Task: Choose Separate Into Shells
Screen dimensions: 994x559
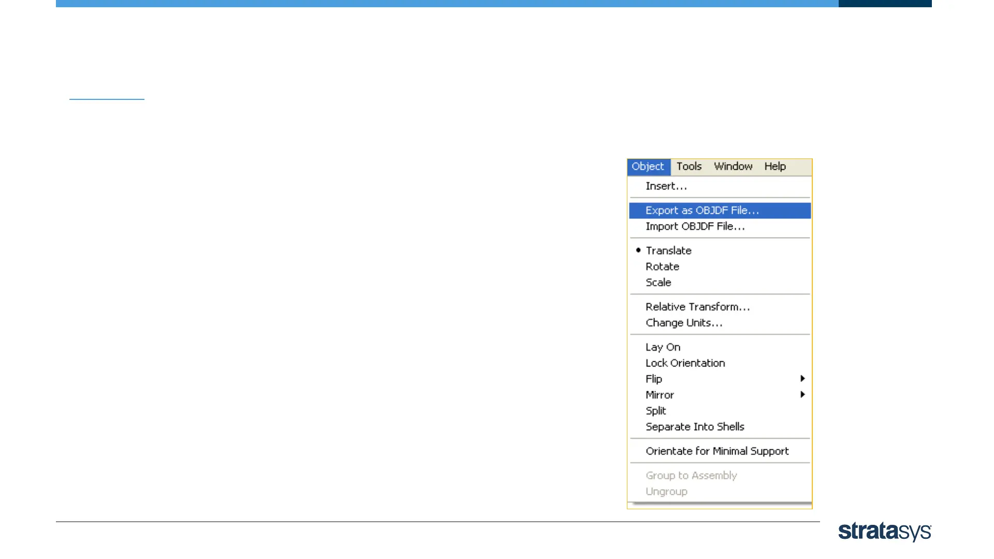Action: [695, 427]
